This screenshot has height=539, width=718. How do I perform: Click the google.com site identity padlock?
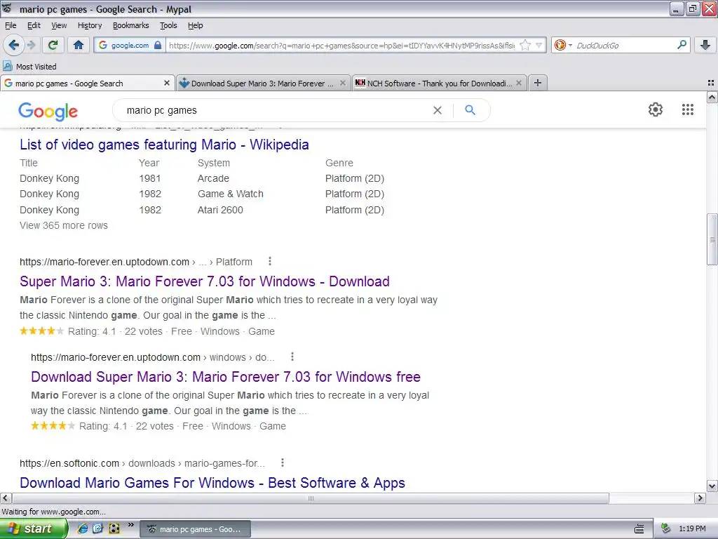click(x=158, y=45)
